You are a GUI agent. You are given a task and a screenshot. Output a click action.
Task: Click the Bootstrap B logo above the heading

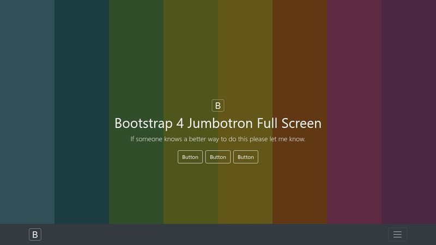pos(218,106)
